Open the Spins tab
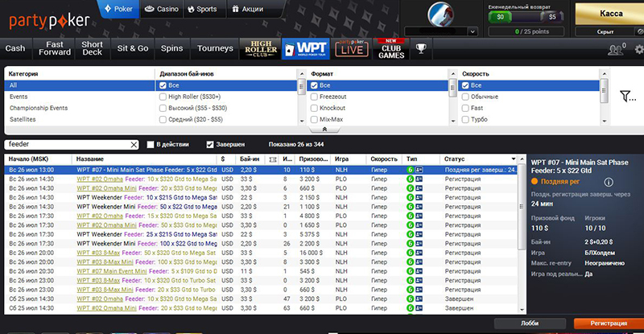This screenshot has width=644, height=334. 171,48
